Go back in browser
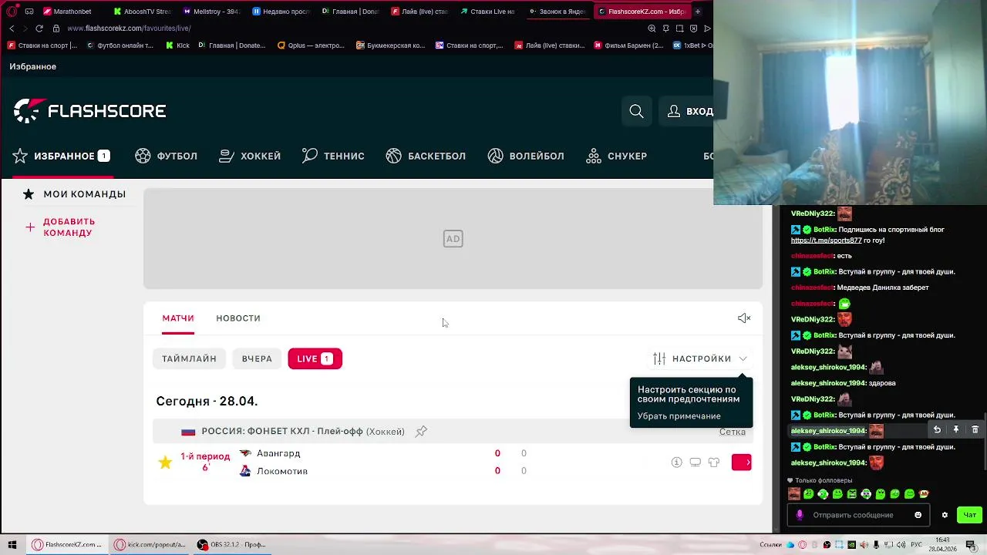Viewport: 987px width, 555px height. (x=12, y=29)
